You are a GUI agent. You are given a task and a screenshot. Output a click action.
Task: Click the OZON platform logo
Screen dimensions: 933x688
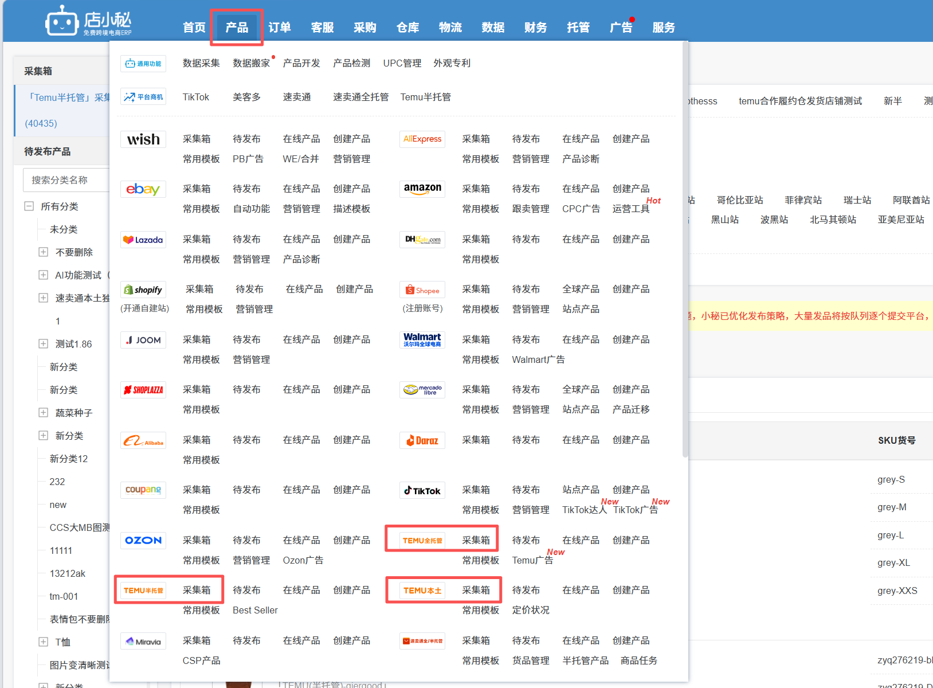pyautogui.click(x=143, y=541)
